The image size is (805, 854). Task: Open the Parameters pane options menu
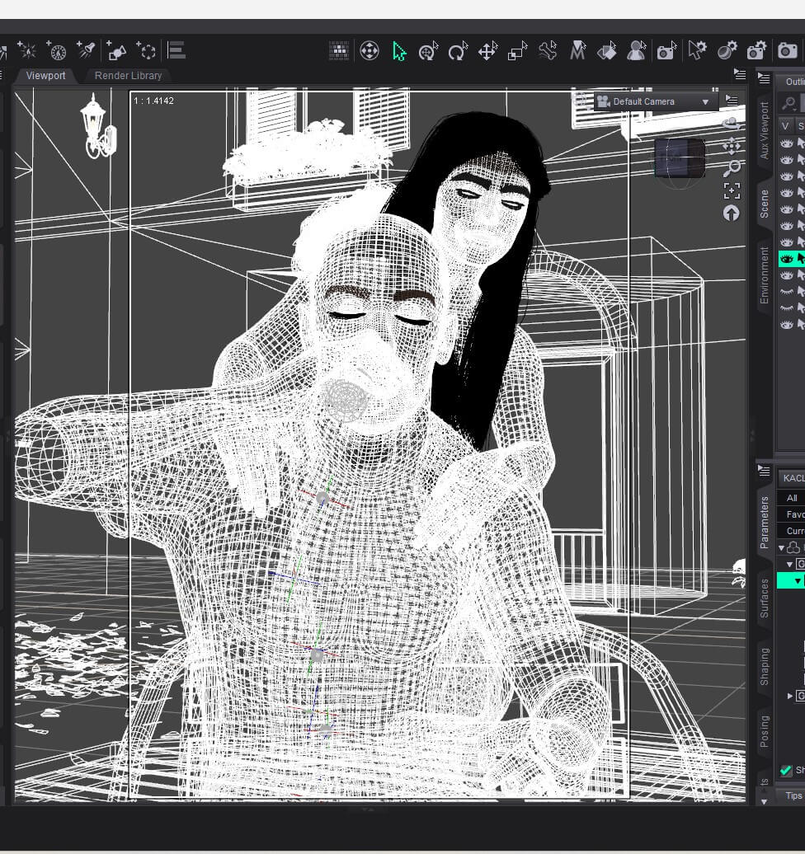click(x=764, y=471)
